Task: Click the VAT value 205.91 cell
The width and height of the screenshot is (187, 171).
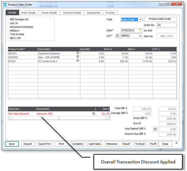Action: pyautogui.click(x=165, y=61)
